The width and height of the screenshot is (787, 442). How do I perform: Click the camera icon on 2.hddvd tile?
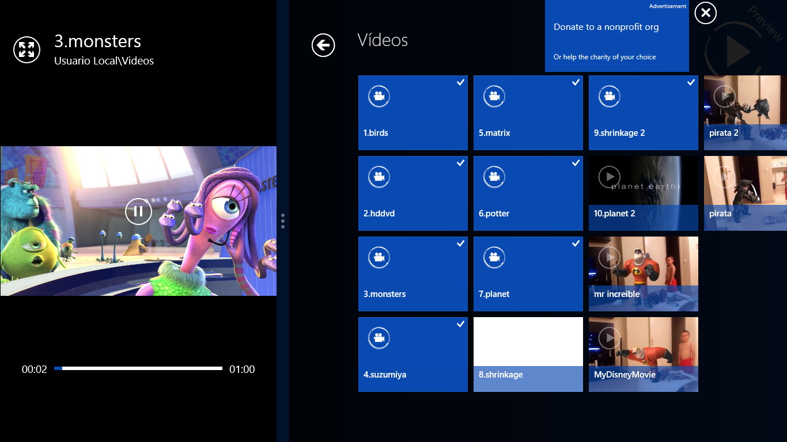(379, 177)
